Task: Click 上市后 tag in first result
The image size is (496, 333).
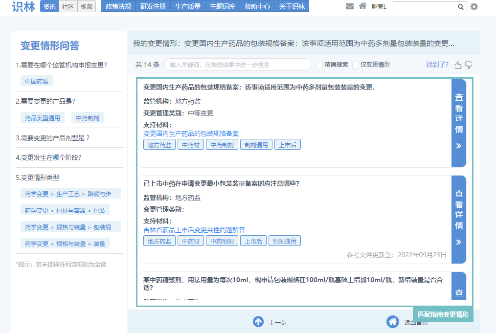Action: tap(288, 145)
